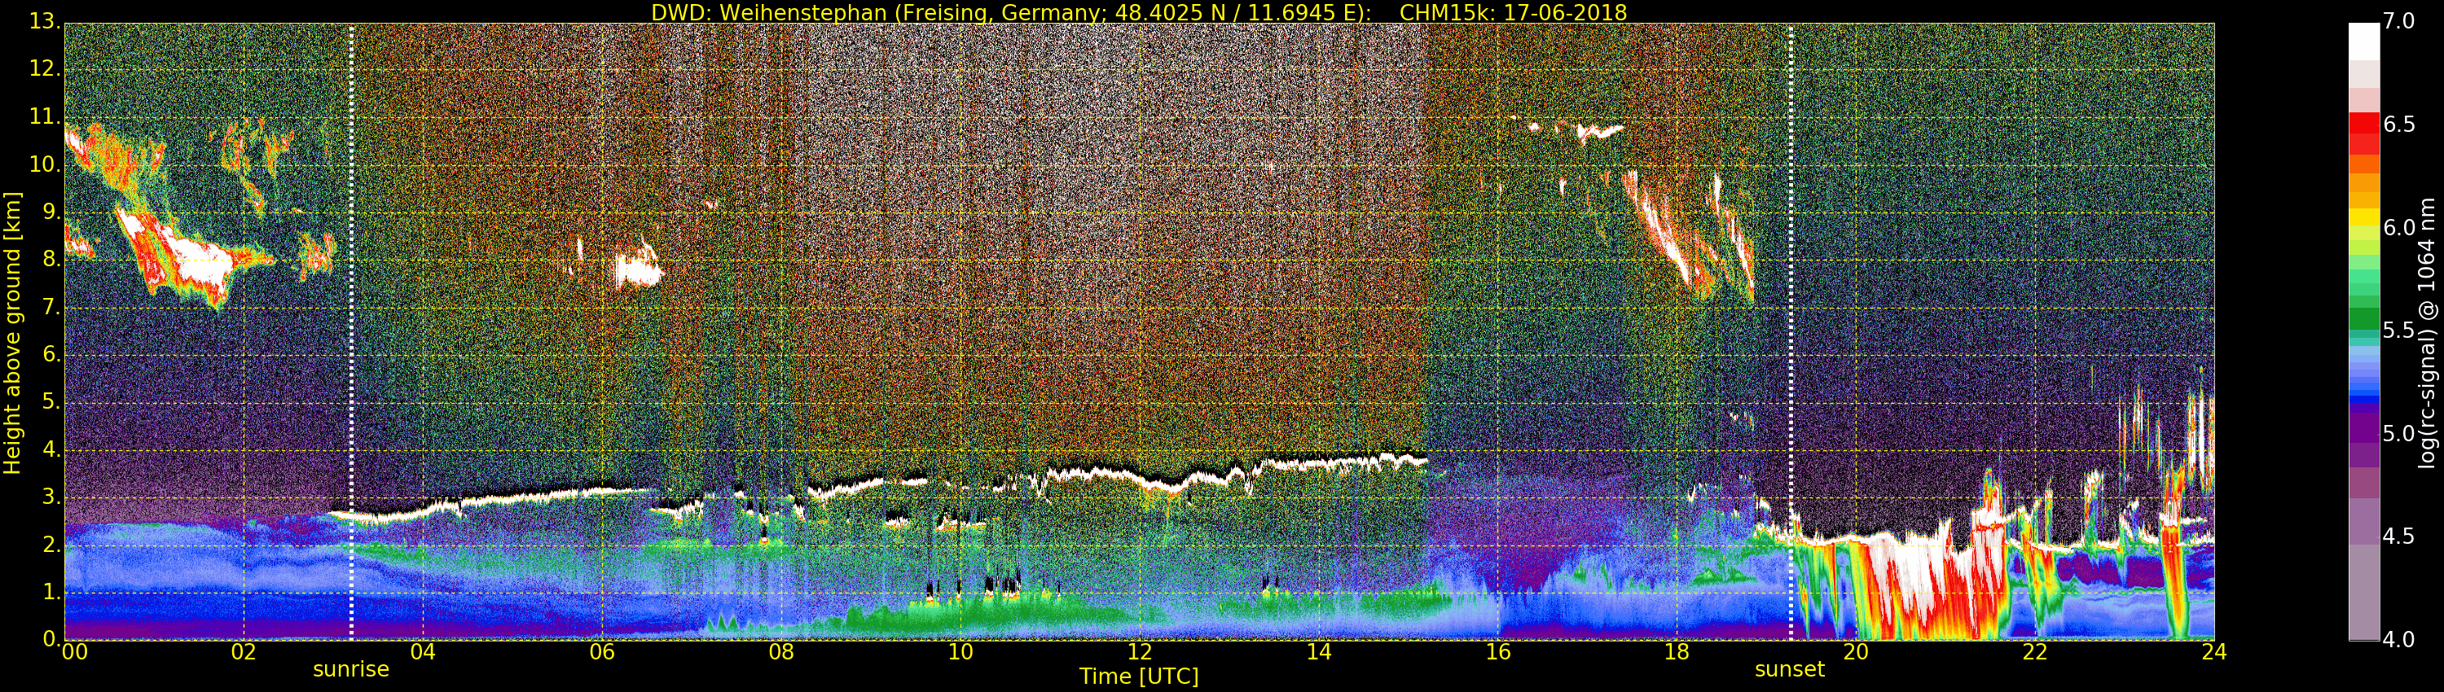Click the '16' hour tick on the time axis
This screenshot has width=2444, height=692.
[1498, 652]
